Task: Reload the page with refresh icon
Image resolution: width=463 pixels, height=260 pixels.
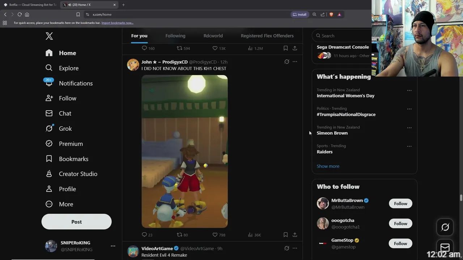Action: [x=20, y=14]
